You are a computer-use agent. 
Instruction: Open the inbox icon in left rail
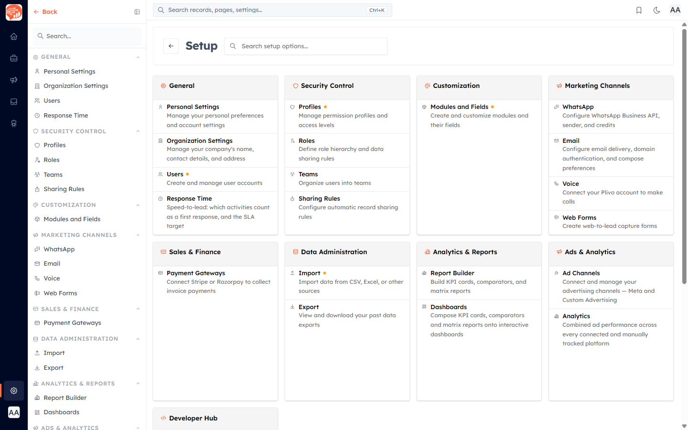click(14, 102)
